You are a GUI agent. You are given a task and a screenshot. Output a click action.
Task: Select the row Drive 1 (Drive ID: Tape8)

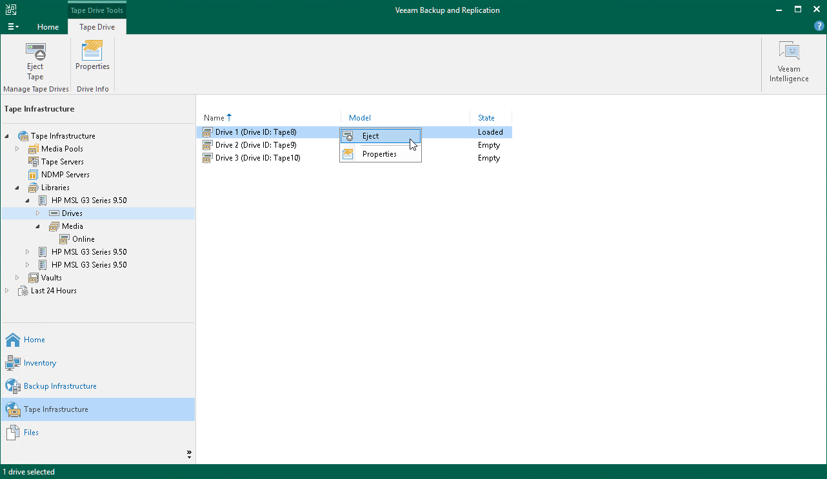(x=354, y=132)
